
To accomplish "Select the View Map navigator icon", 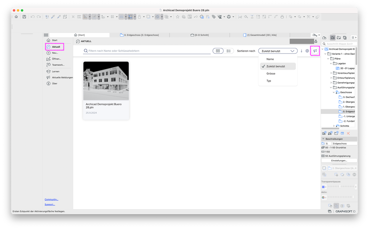I will point(332,38).
